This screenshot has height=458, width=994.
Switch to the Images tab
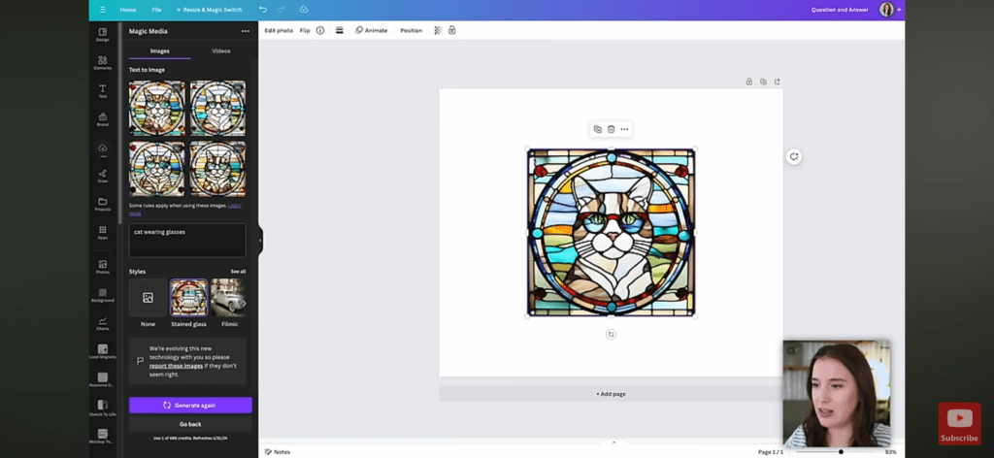click(160, 50)
